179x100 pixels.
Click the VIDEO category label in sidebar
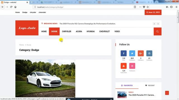[131, 92]
